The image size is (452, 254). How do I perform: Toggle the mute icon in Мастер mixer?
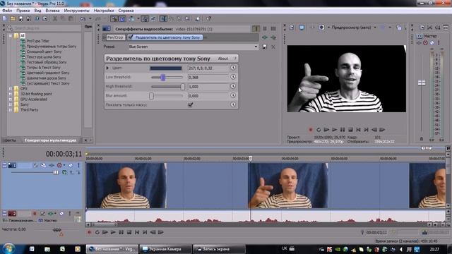tap(432, 43)
